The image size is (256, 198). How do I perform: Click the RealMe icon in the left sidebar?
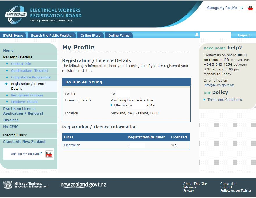tap(49, 154)
